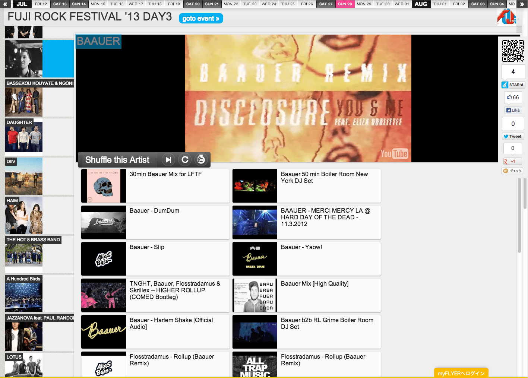Play next video in shuffle bar
The image size is (528, 378).
[x=168, y=160]
